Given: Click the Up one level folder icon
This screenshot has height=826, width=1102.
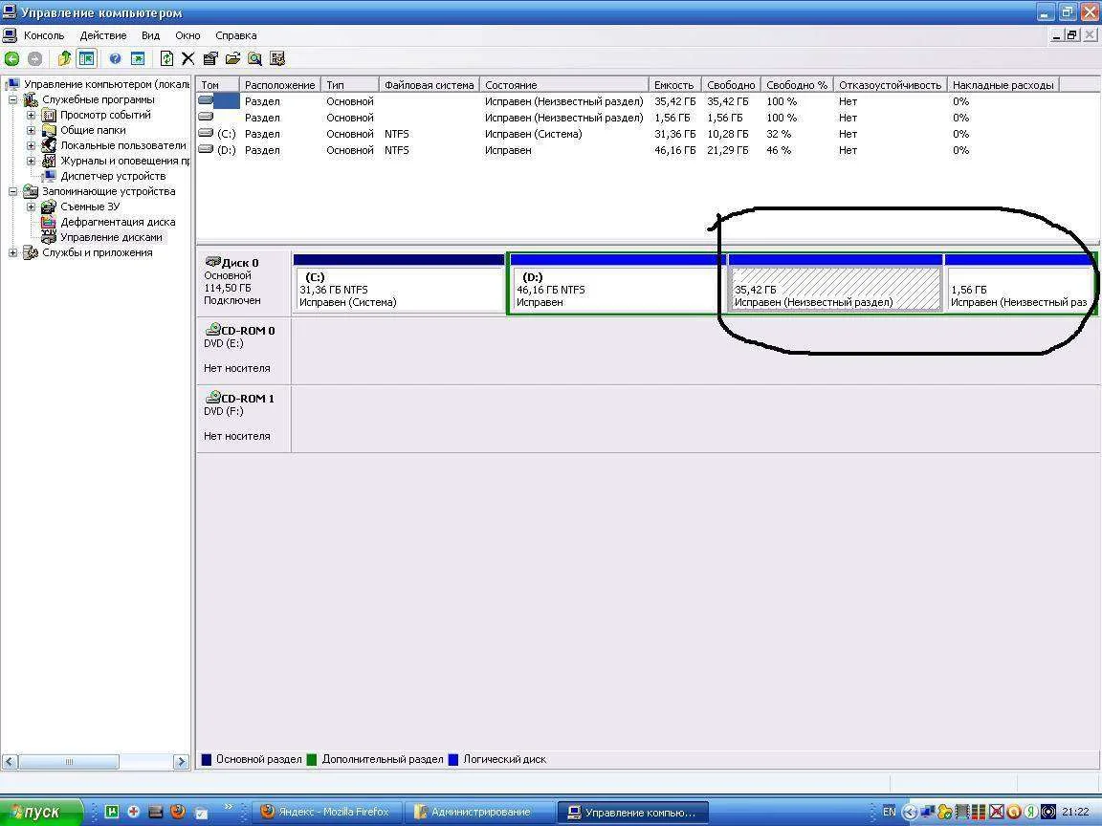Looking at the screenshot, I should tap(64, 59).
